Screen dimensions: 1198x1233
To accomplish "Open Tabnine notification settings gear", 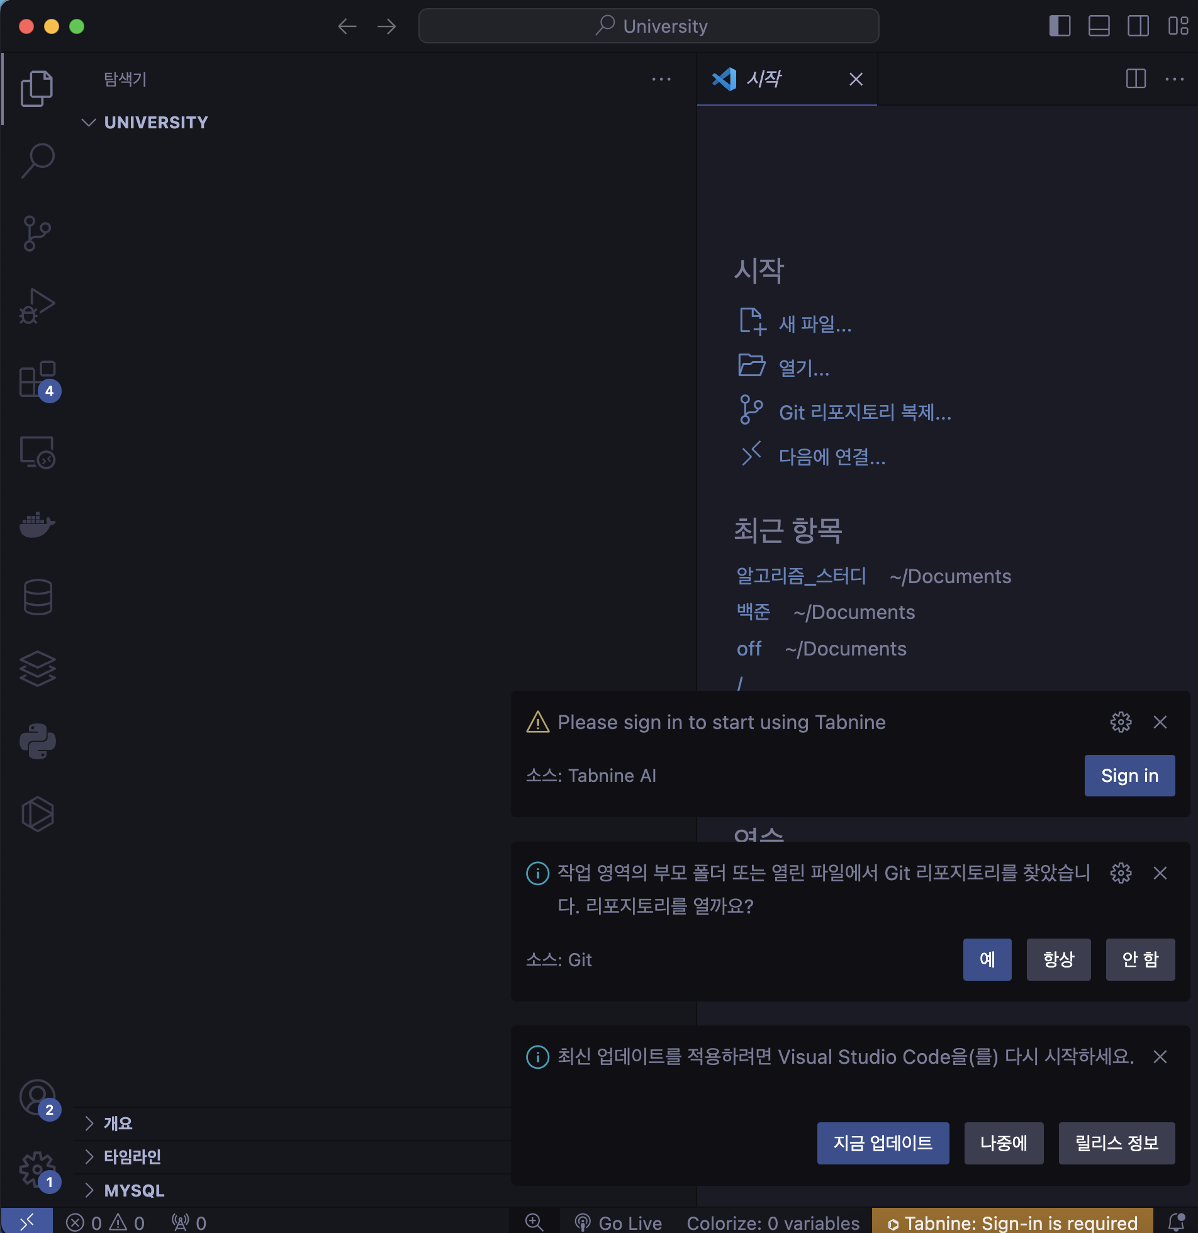I will (x=1121, y=722).
